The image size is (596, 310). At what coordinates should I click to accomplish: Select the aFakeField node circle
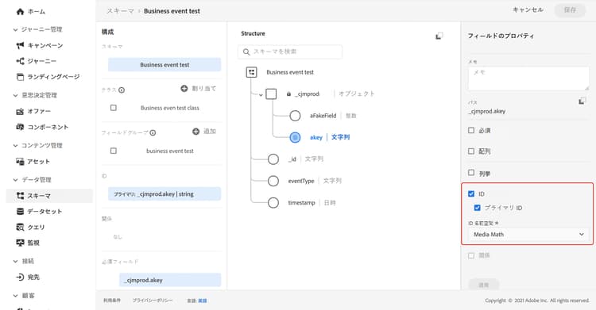[295, 116]
